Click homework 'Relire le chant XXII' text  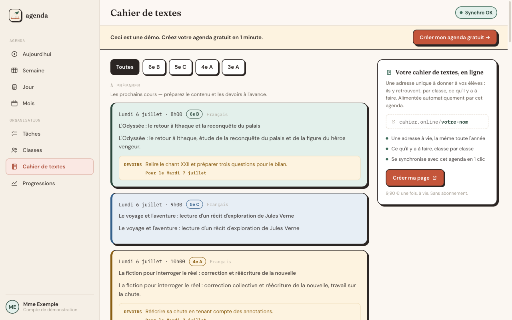click(216, 164)
